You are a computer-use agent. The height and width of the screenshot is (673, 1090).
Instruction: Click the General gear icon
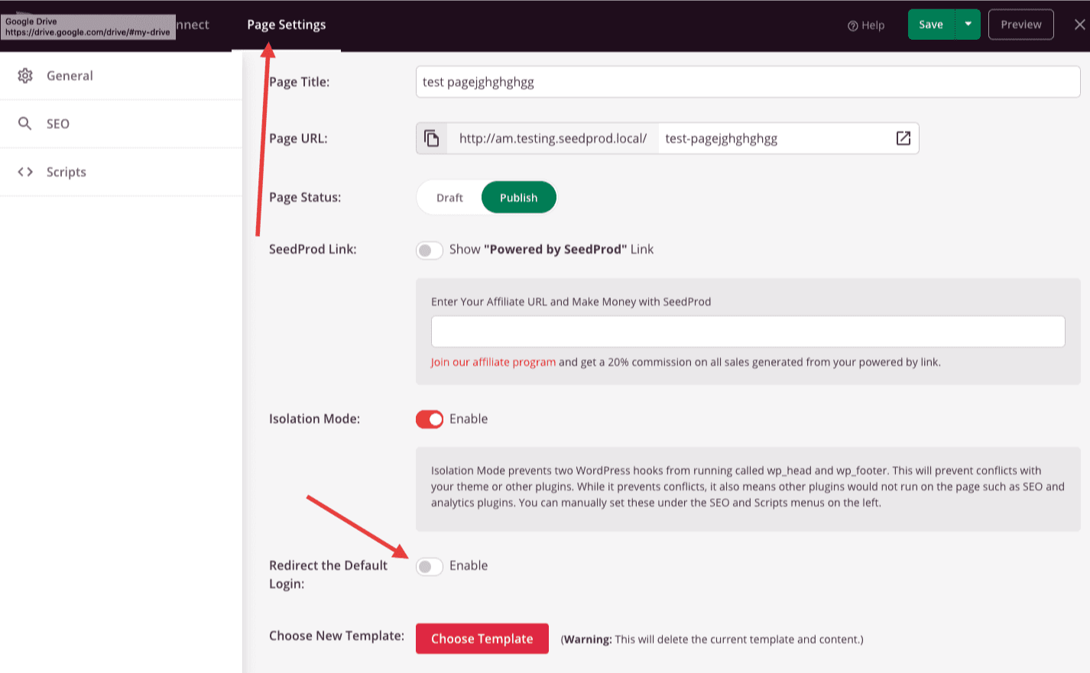tap(25, 76)
